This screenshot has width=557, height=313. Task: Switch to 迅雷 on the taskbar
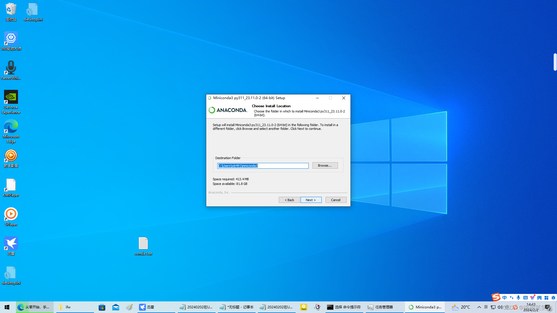click(x=157, y=307)
